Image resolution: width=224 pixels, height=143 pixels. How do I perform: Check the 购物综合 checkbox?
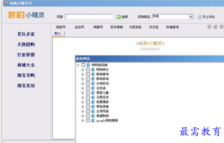(88, 70)
